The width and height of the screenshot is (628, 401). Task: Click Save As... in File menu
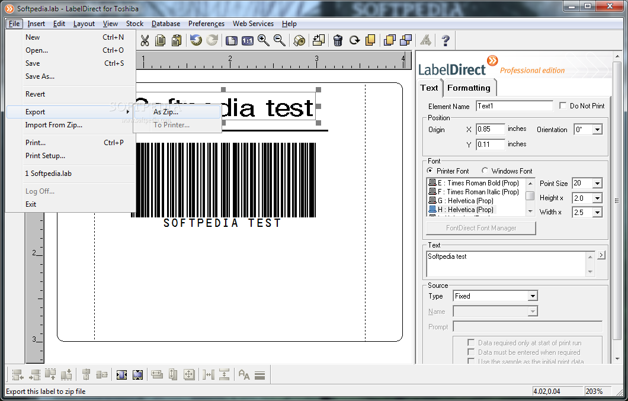(x=40, y=76)
